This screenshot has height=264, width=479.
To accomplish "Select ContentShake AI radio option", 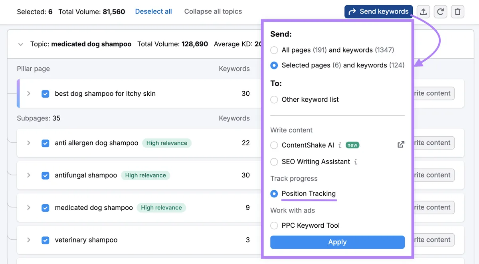I will click(x=274, y=145).
